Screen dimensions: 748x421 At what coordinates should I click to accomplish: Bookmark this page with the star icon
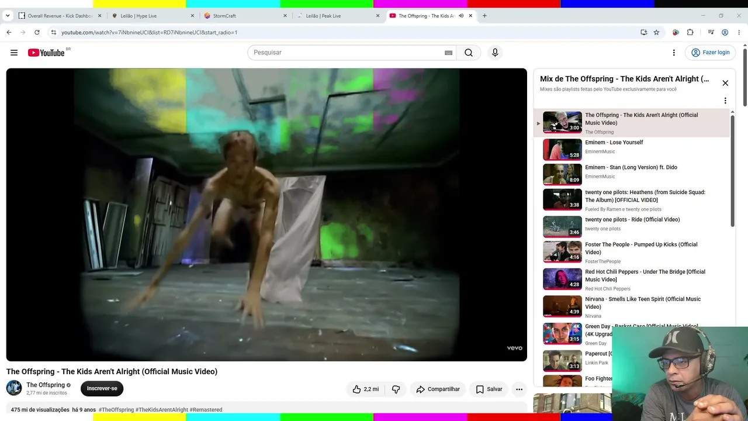pyautogui.click(x=656, y=32)
